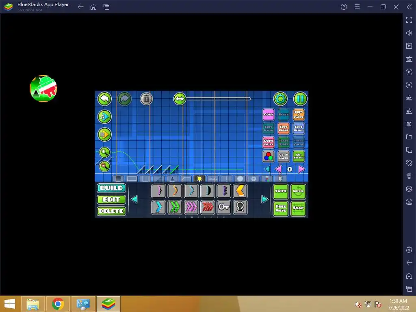Select the pink thin pad object
The height and width of the screenshot is (312, 416).
click(x=158, y=191)
